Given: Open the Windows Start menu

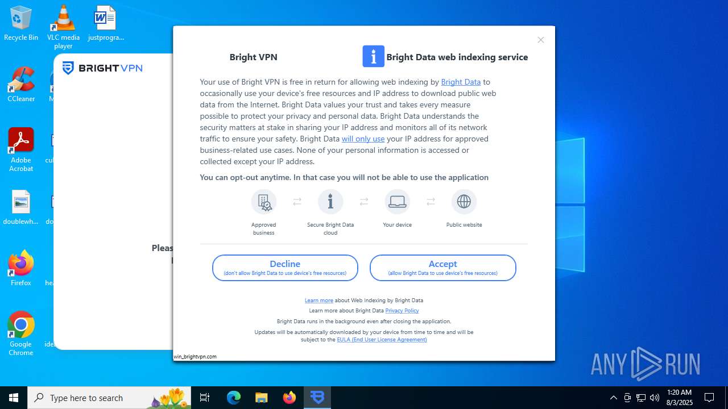Looking at the screenshot, I should point(14,398).
